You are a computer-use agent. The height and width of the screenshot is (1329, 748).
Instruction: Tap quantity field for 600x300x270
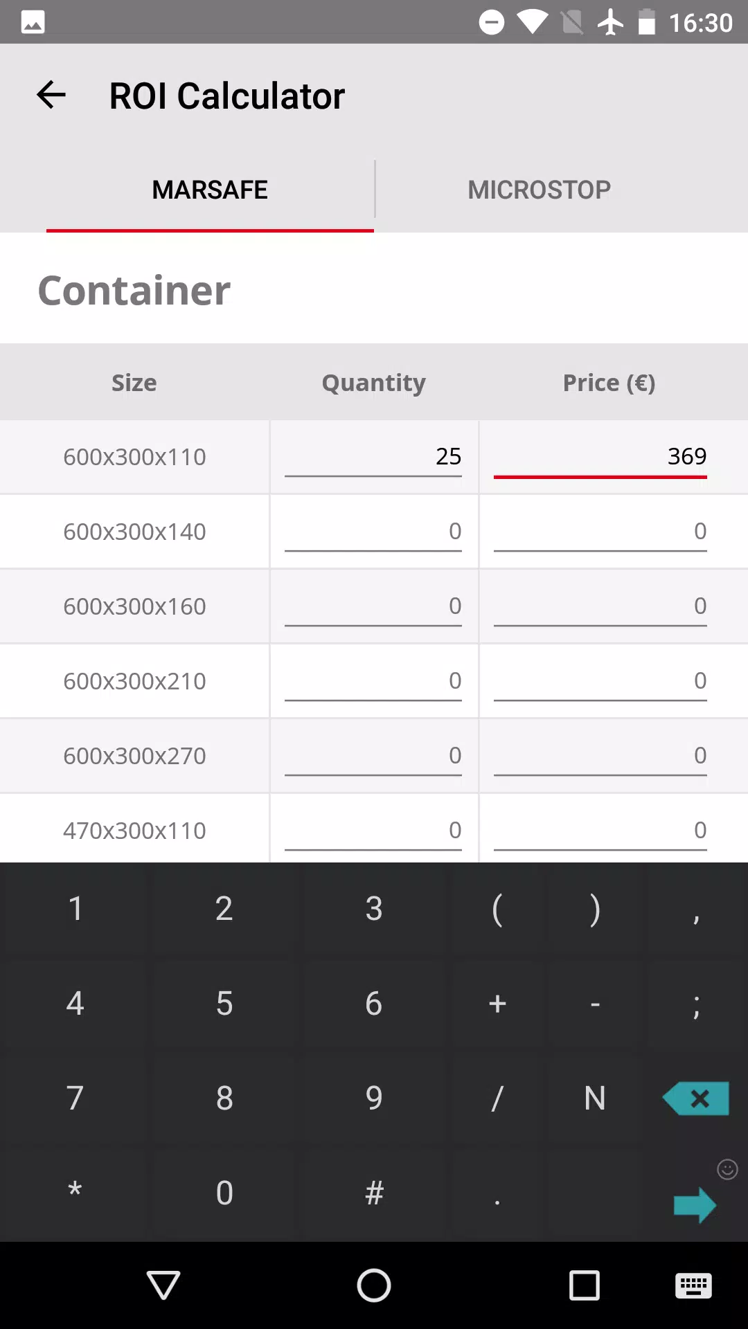[x=373, y=756]
